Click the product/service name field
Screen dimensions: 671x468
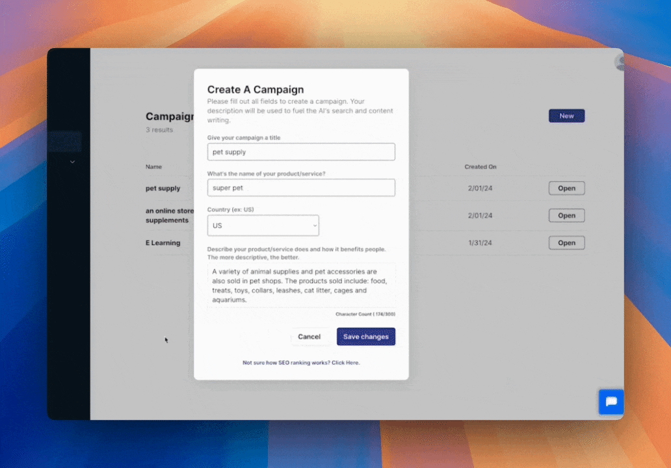point(301,188)
